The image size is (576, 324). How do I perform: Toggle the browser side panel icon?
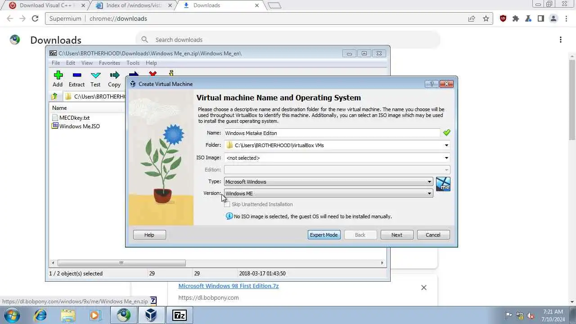coord(541,18)
